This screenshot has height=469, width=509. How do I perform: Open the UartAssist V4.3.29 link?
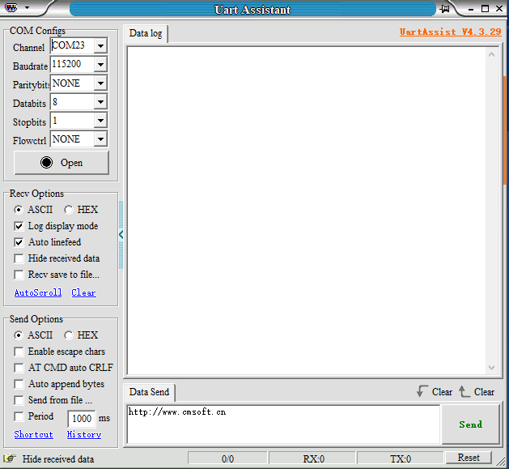click(450, 32)
